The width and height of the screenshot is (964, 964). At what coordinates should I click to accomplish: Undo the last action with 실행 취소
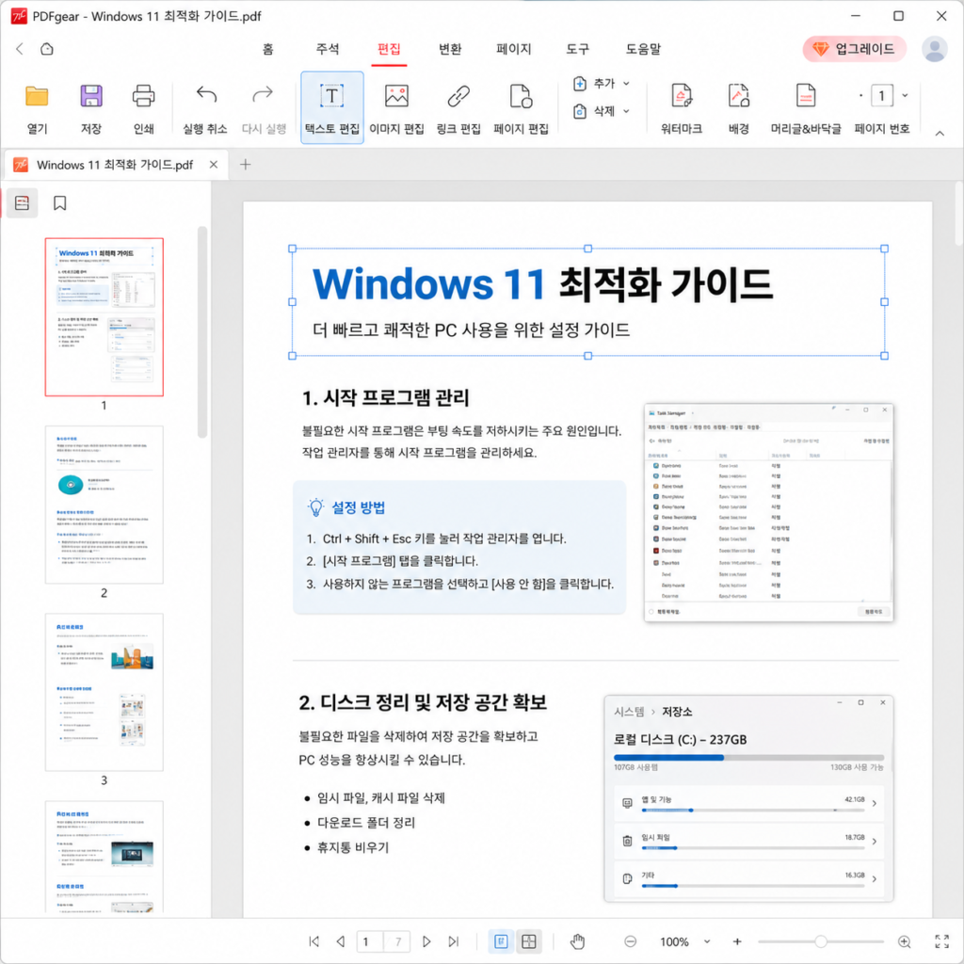205,108
